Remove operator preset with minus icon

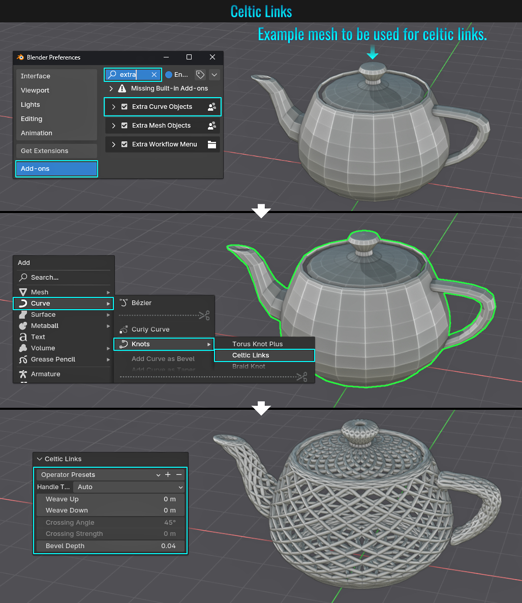pos(179,474)
